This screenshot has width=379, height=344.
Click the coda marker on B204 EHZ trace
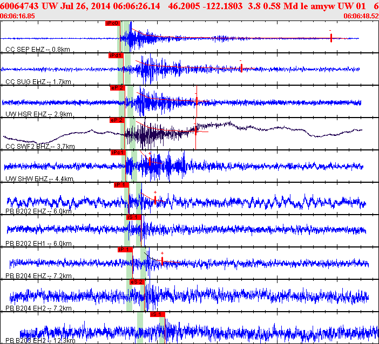click(162, 261)
